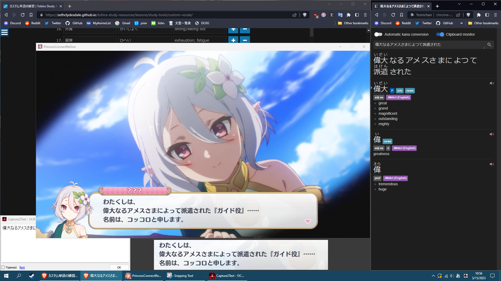Image resolution: width=501 pixels, height=281 pixels.
Task: Advance dialogue with pink triangle arrow
Action: [308, 221]
